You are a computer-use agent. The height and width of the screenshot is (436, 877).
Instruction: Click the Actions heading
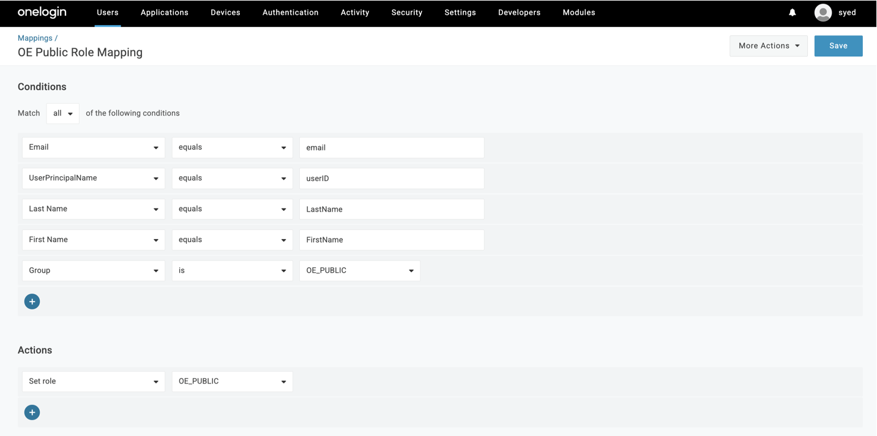(35, 350)
